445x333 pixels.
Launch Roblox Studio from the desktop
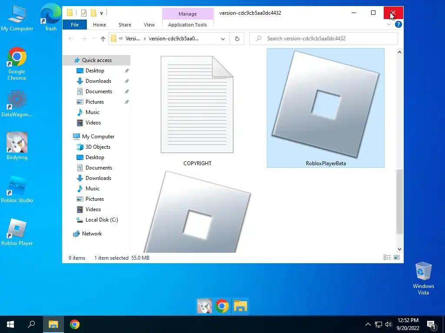point(17,189)
